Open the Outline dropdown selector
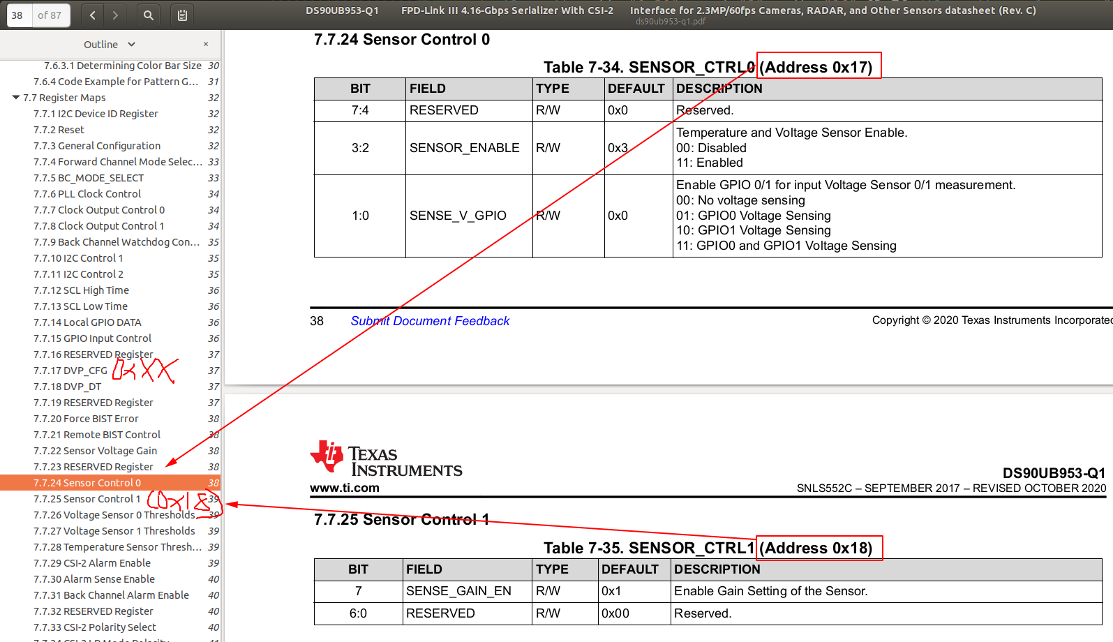 (x=110, y=44)
